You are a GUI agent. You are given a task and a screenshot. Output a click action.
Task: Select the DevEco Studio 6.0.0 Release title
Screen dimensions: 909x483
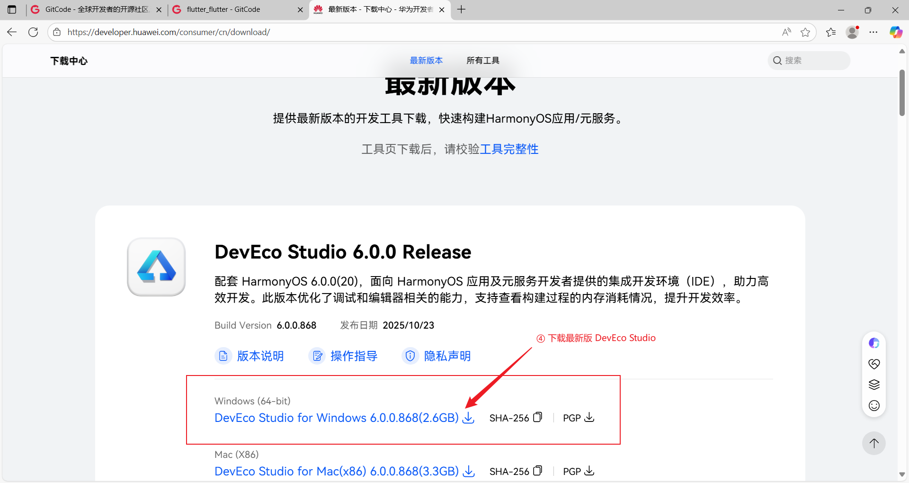pyautogui.click(x=343, y=252)
